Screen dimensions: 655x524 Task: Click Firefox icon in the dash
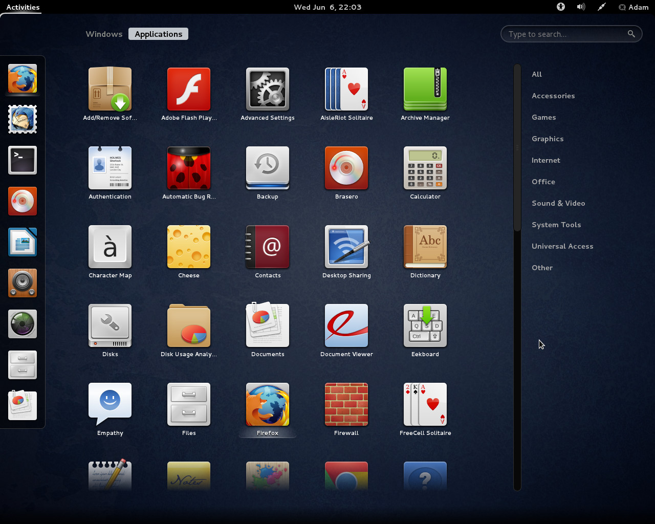[23, 78]
